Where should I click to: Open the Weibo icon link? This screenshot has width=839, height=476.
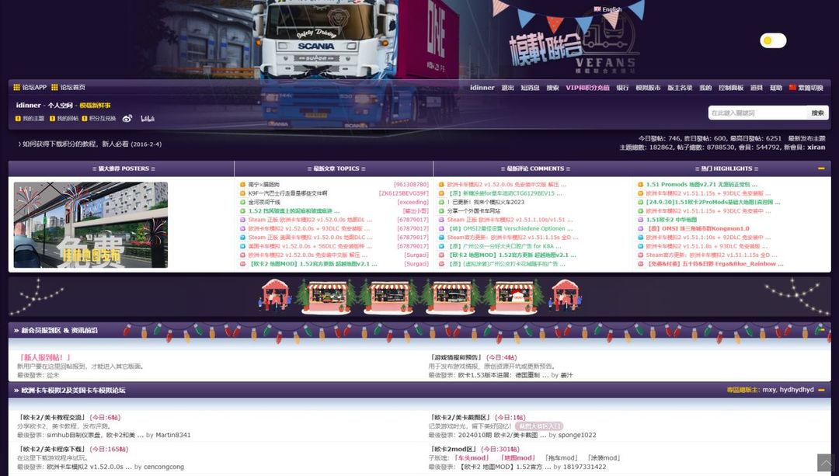127,118
